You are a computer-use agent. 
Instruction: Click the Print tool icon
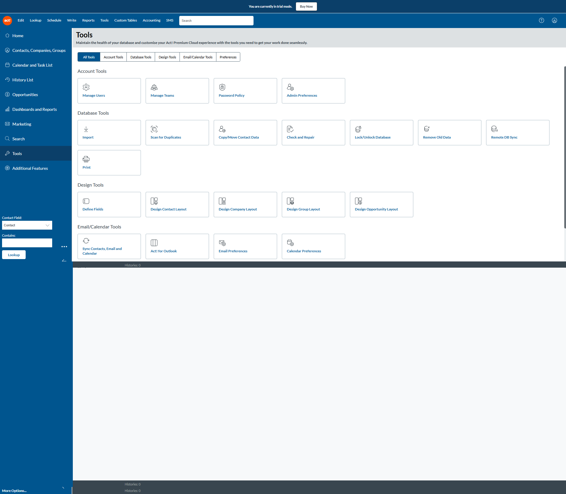86,159
